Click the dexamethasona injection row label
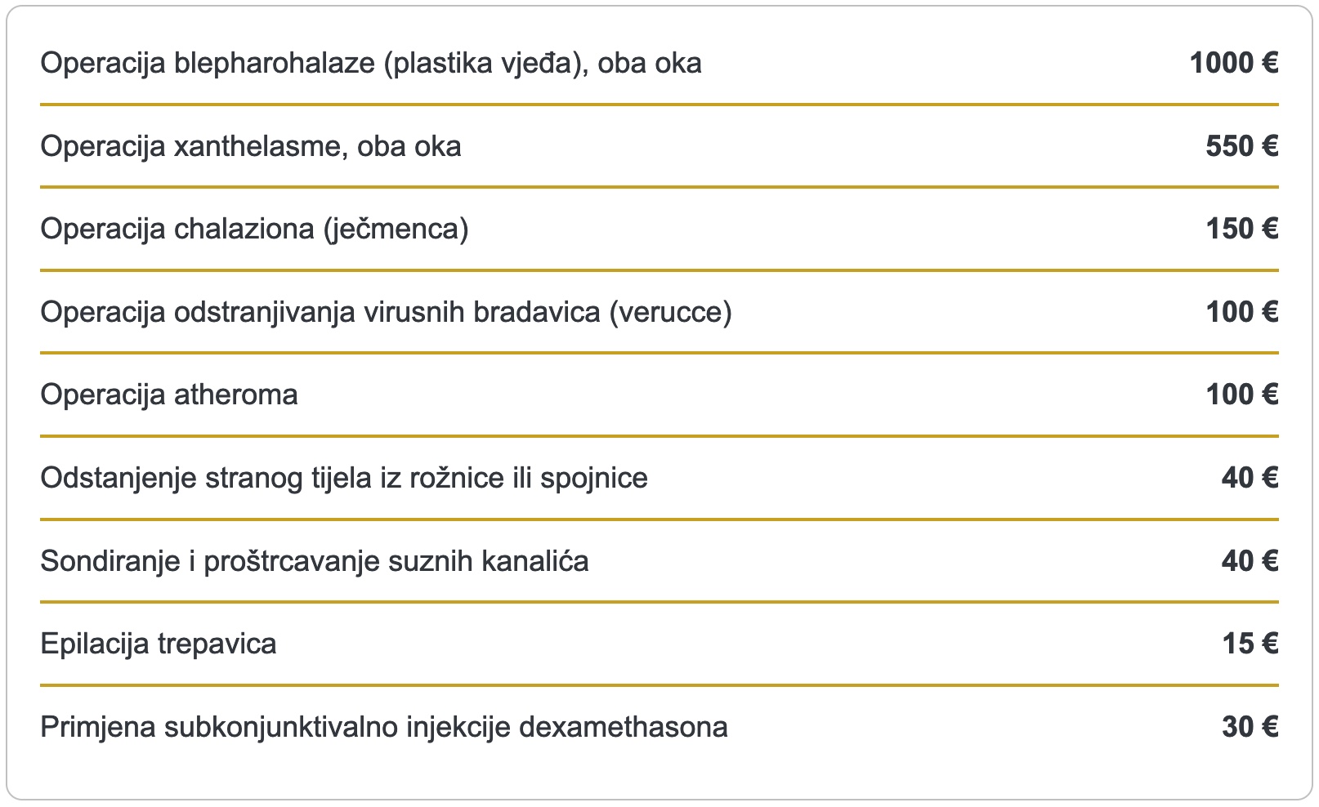This screenshot has width=1319, height=807. pyautogui.click(x=384, y=727)
